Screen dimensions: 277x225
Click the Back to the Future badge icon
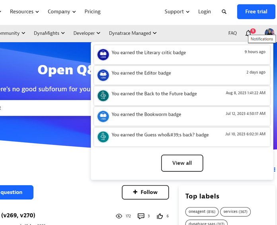(103, 96)
